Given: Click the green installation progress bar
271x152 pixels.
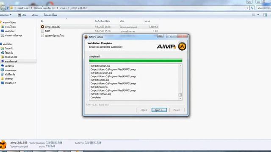Looking at the screenshot, I should tap(135, 60).
